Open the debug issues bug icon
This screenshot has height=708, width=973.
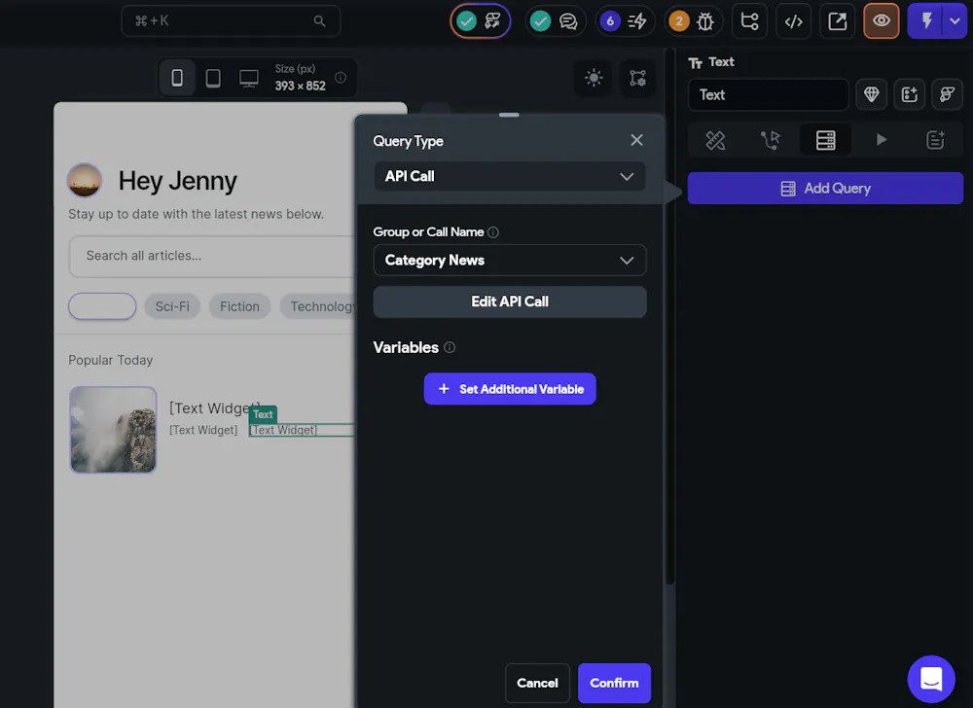tap(704, 21)
